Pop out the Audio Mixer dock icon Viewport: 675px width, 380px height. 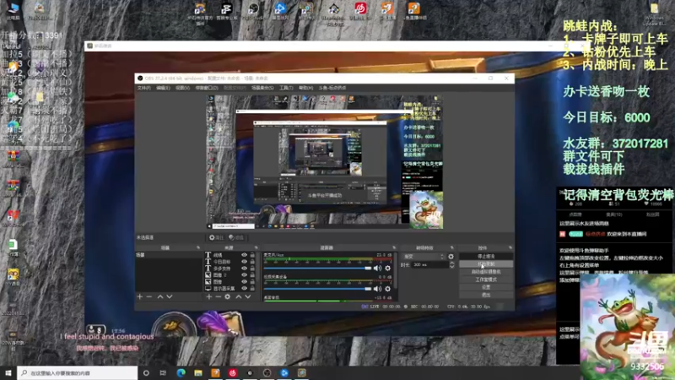[394, 247]
